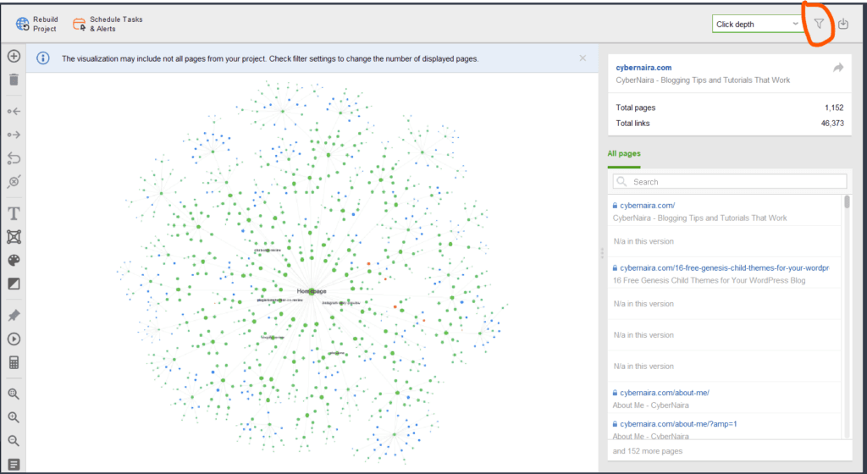The image size is (867, 474).
Task: Toggle the black-white contrast icon
Action: point(14,284)
